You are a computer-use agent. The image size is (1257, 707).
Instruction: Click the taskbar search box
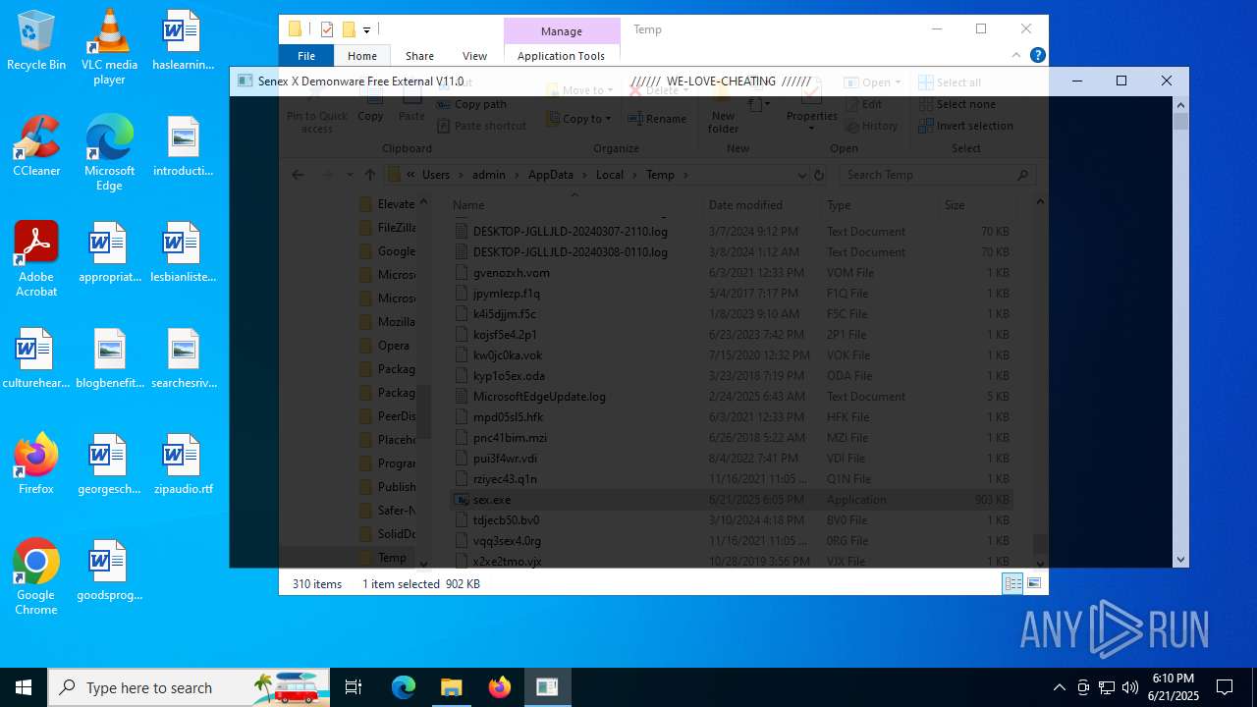[189, 687]
